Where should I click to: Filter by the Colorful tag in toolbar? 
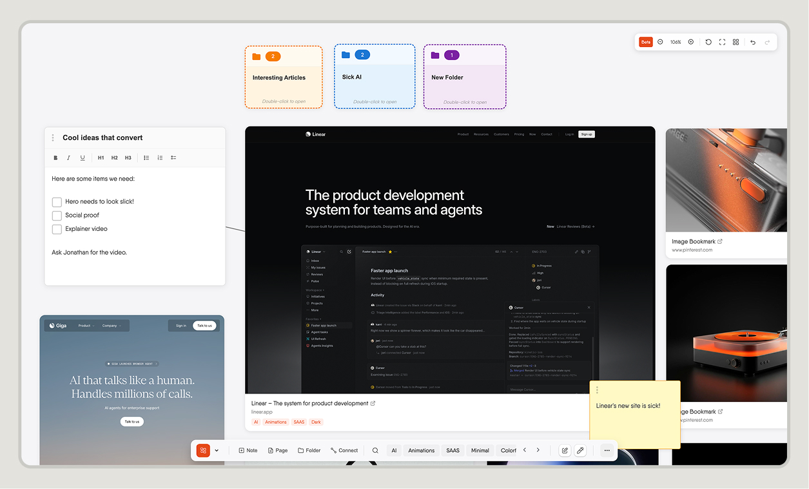(508, 450)
